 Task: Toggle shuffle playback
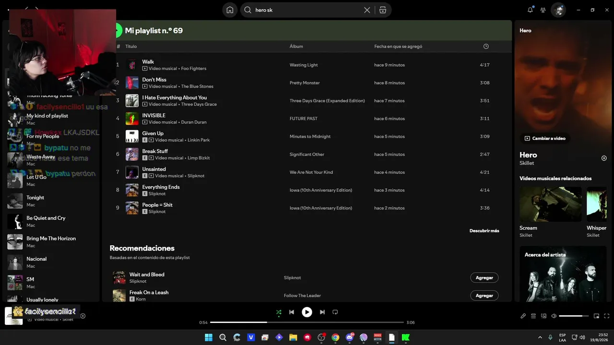(279, 312)
